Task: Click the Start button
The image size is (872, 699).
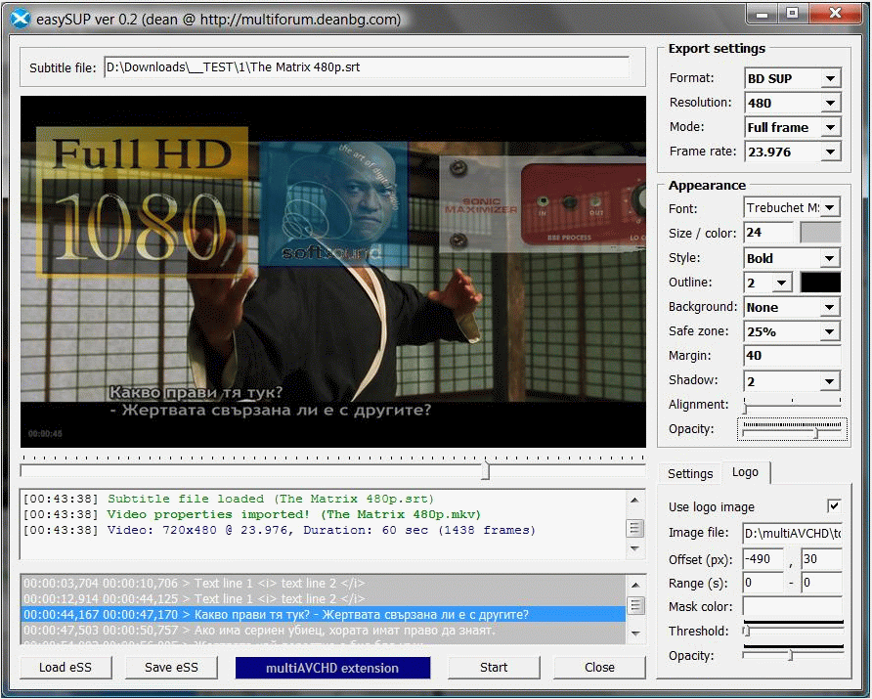Action: [x=494, y=668]
